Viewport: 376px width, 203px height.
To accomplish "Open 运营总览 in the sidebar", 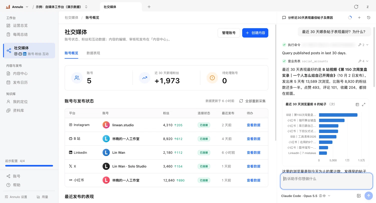I will click(29, 25).
